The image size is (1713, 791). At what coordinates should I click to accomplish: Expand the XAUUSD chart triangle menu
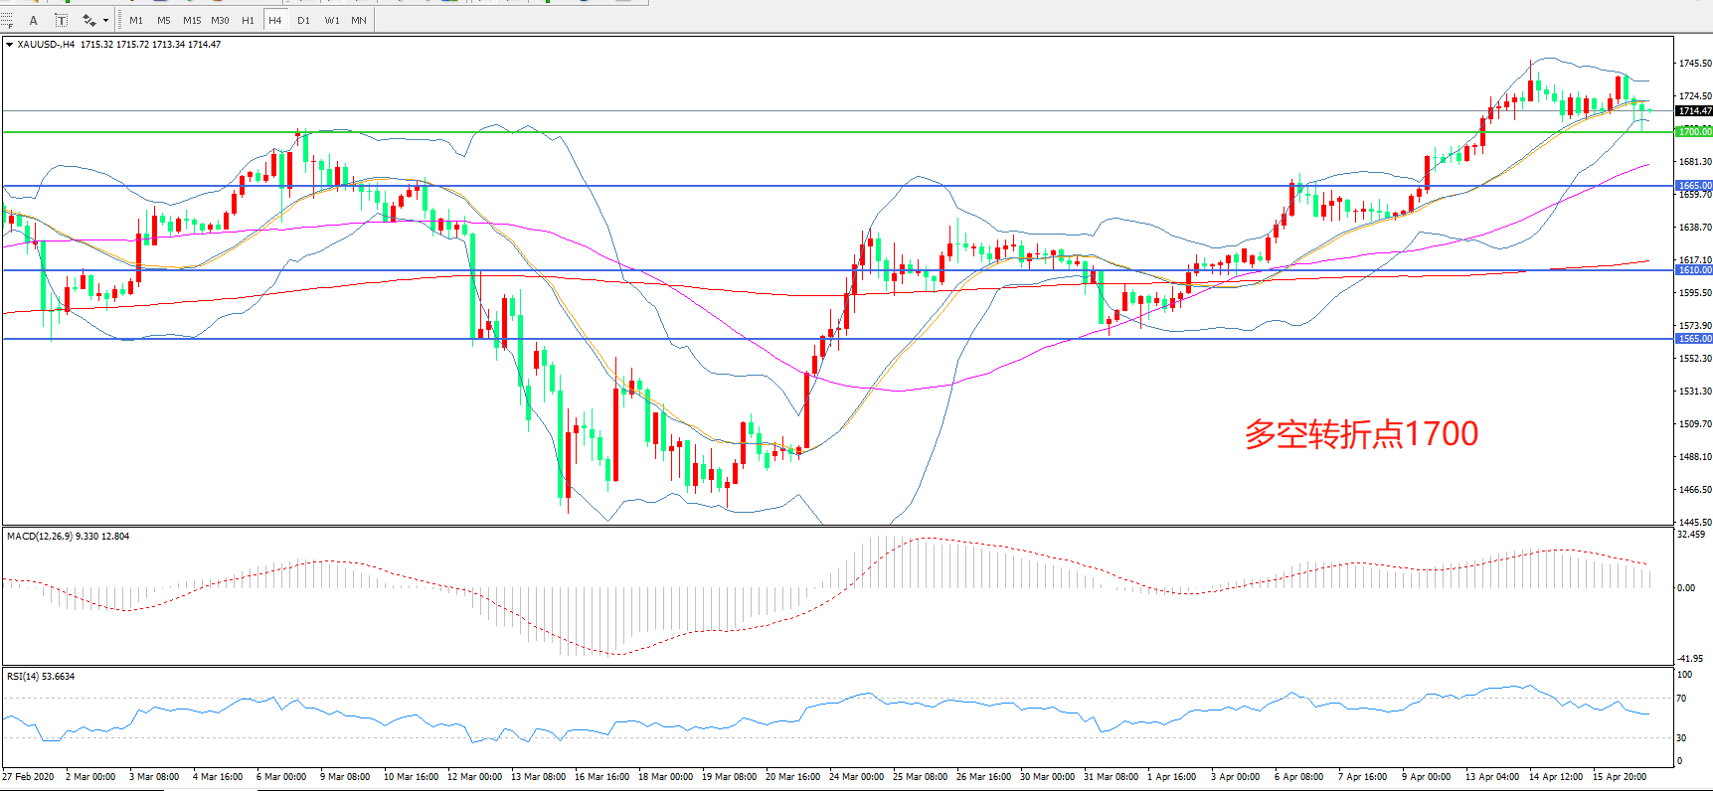pos(9,45)
